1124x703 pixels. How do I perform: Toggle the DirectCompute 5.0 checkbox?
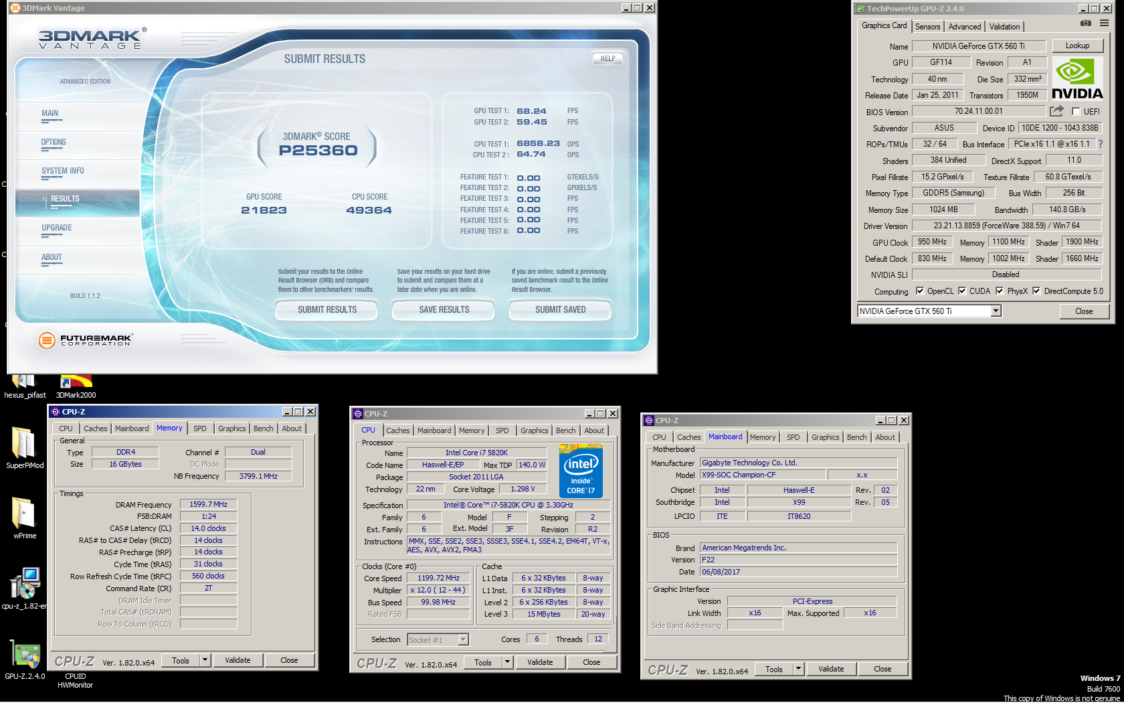[x=1036, y=291]
